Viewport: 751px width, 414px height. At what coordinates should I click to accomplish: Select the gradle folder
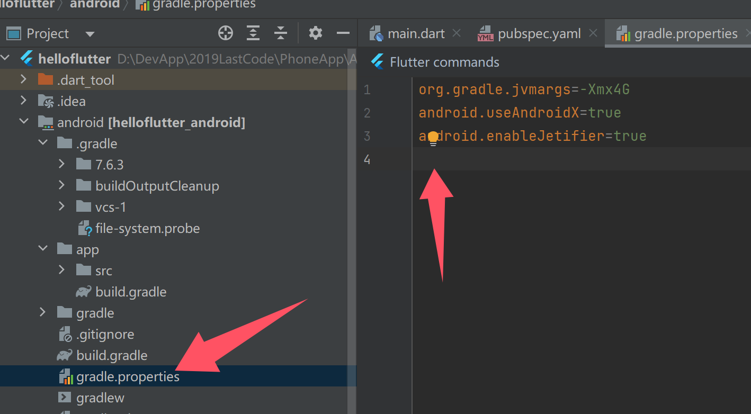click(x=95, y=313)
